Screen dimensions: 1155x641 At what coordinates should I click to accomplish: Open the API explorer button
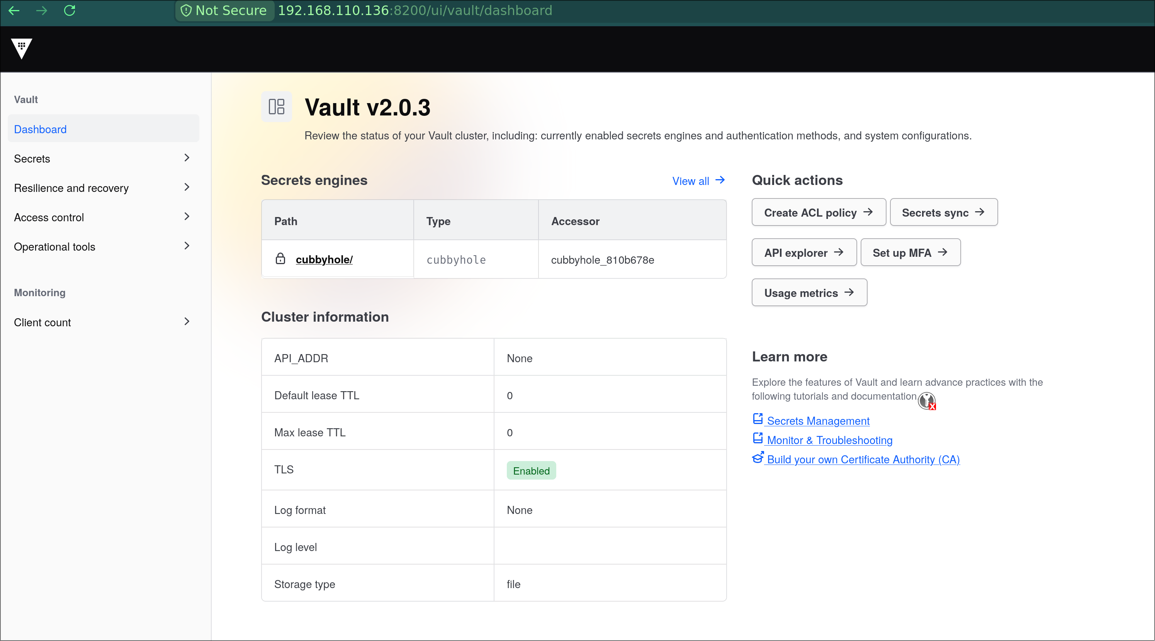click(x=804, y=253)
